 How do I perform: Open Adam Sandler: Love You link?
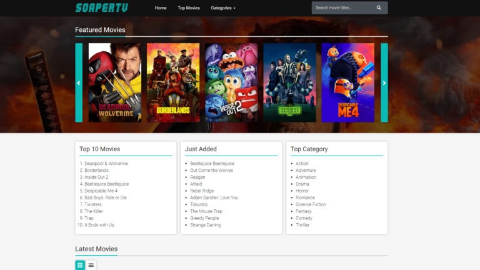[214, 197]
